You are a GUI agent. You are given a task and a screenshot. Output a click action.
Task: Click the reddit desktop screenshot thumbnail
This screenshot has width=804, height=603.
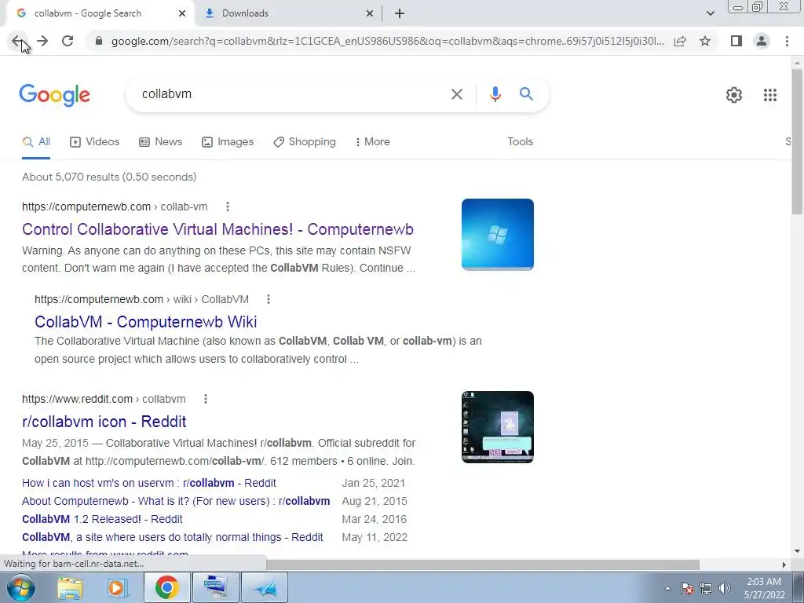497,427
